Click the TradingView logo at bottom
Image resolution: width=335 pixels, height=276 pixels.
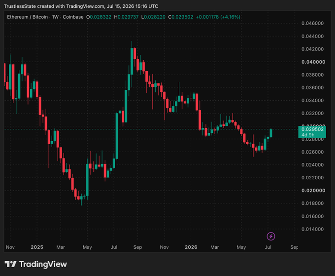coord(35,264)
